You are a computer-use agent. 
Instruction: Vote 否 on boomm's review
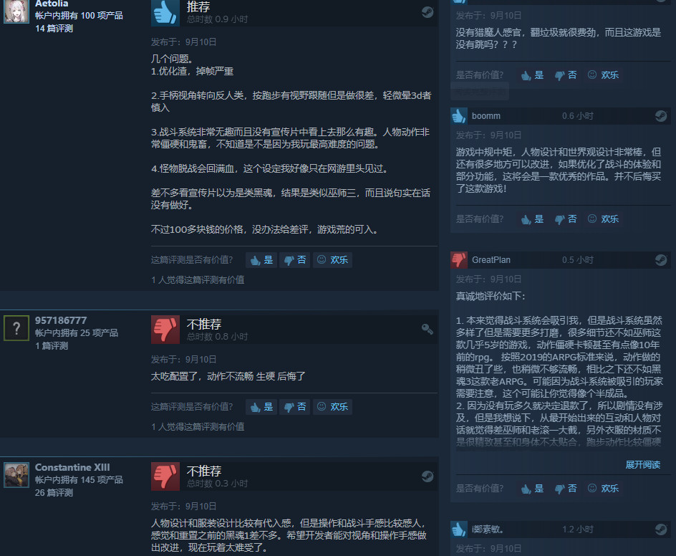(566, 219)
